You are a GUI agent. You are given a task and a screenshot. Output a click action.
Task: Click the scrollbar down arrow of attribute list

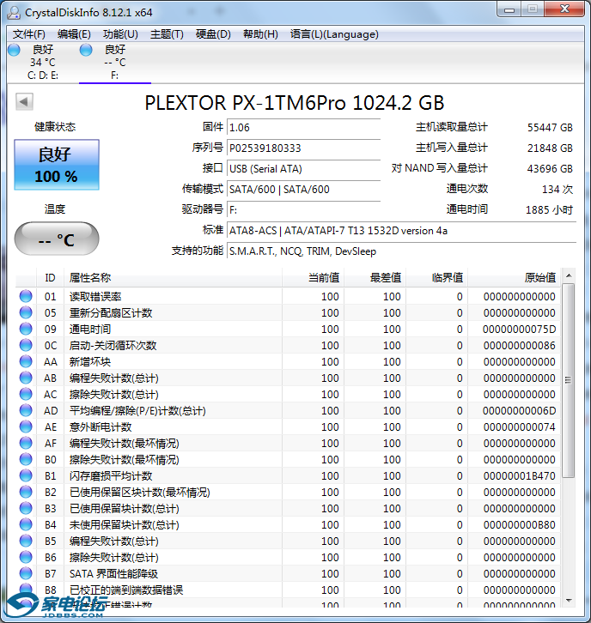569,601
